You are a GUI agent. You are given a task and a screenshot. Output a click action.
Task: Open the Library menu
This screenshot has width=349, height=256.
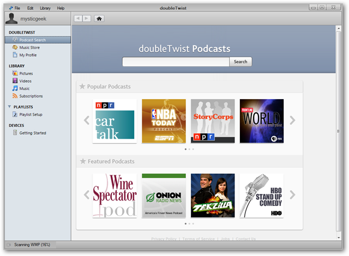[45, 8]
